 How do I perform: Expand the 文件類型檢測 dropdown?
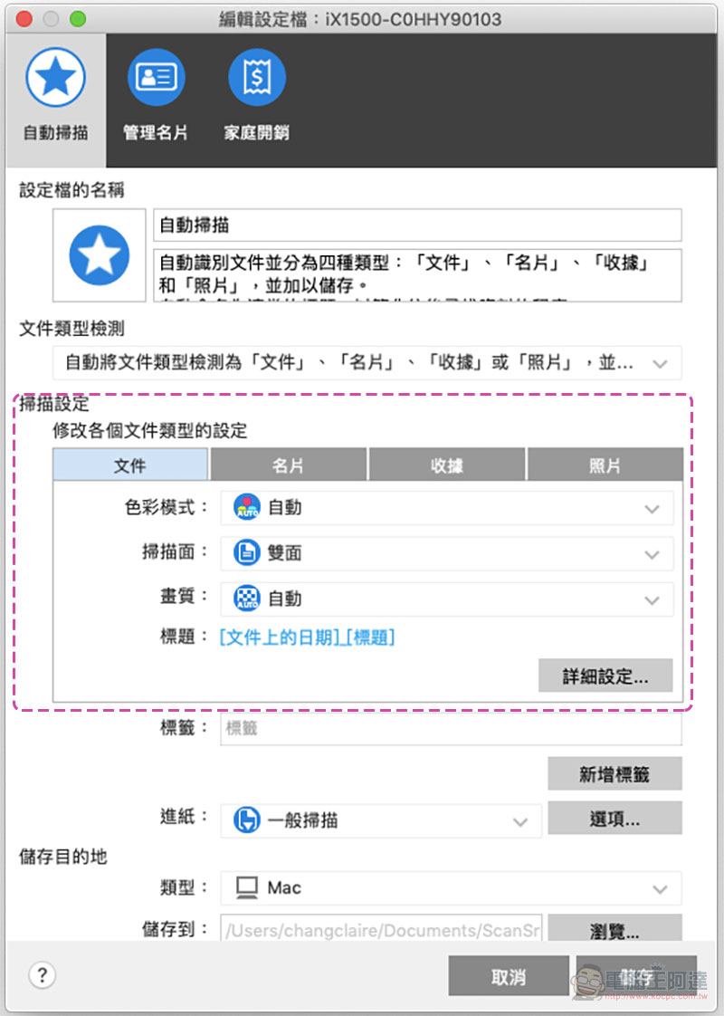coord(367,363)
